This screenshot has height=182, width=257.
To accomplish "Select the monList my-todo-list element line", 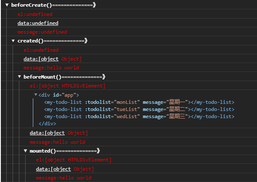I will (x=139, y=102).
